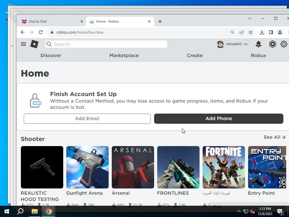Viewport: 289px width, 217px height.
Task: Click the share page icon in address bar
Action: 242,32
